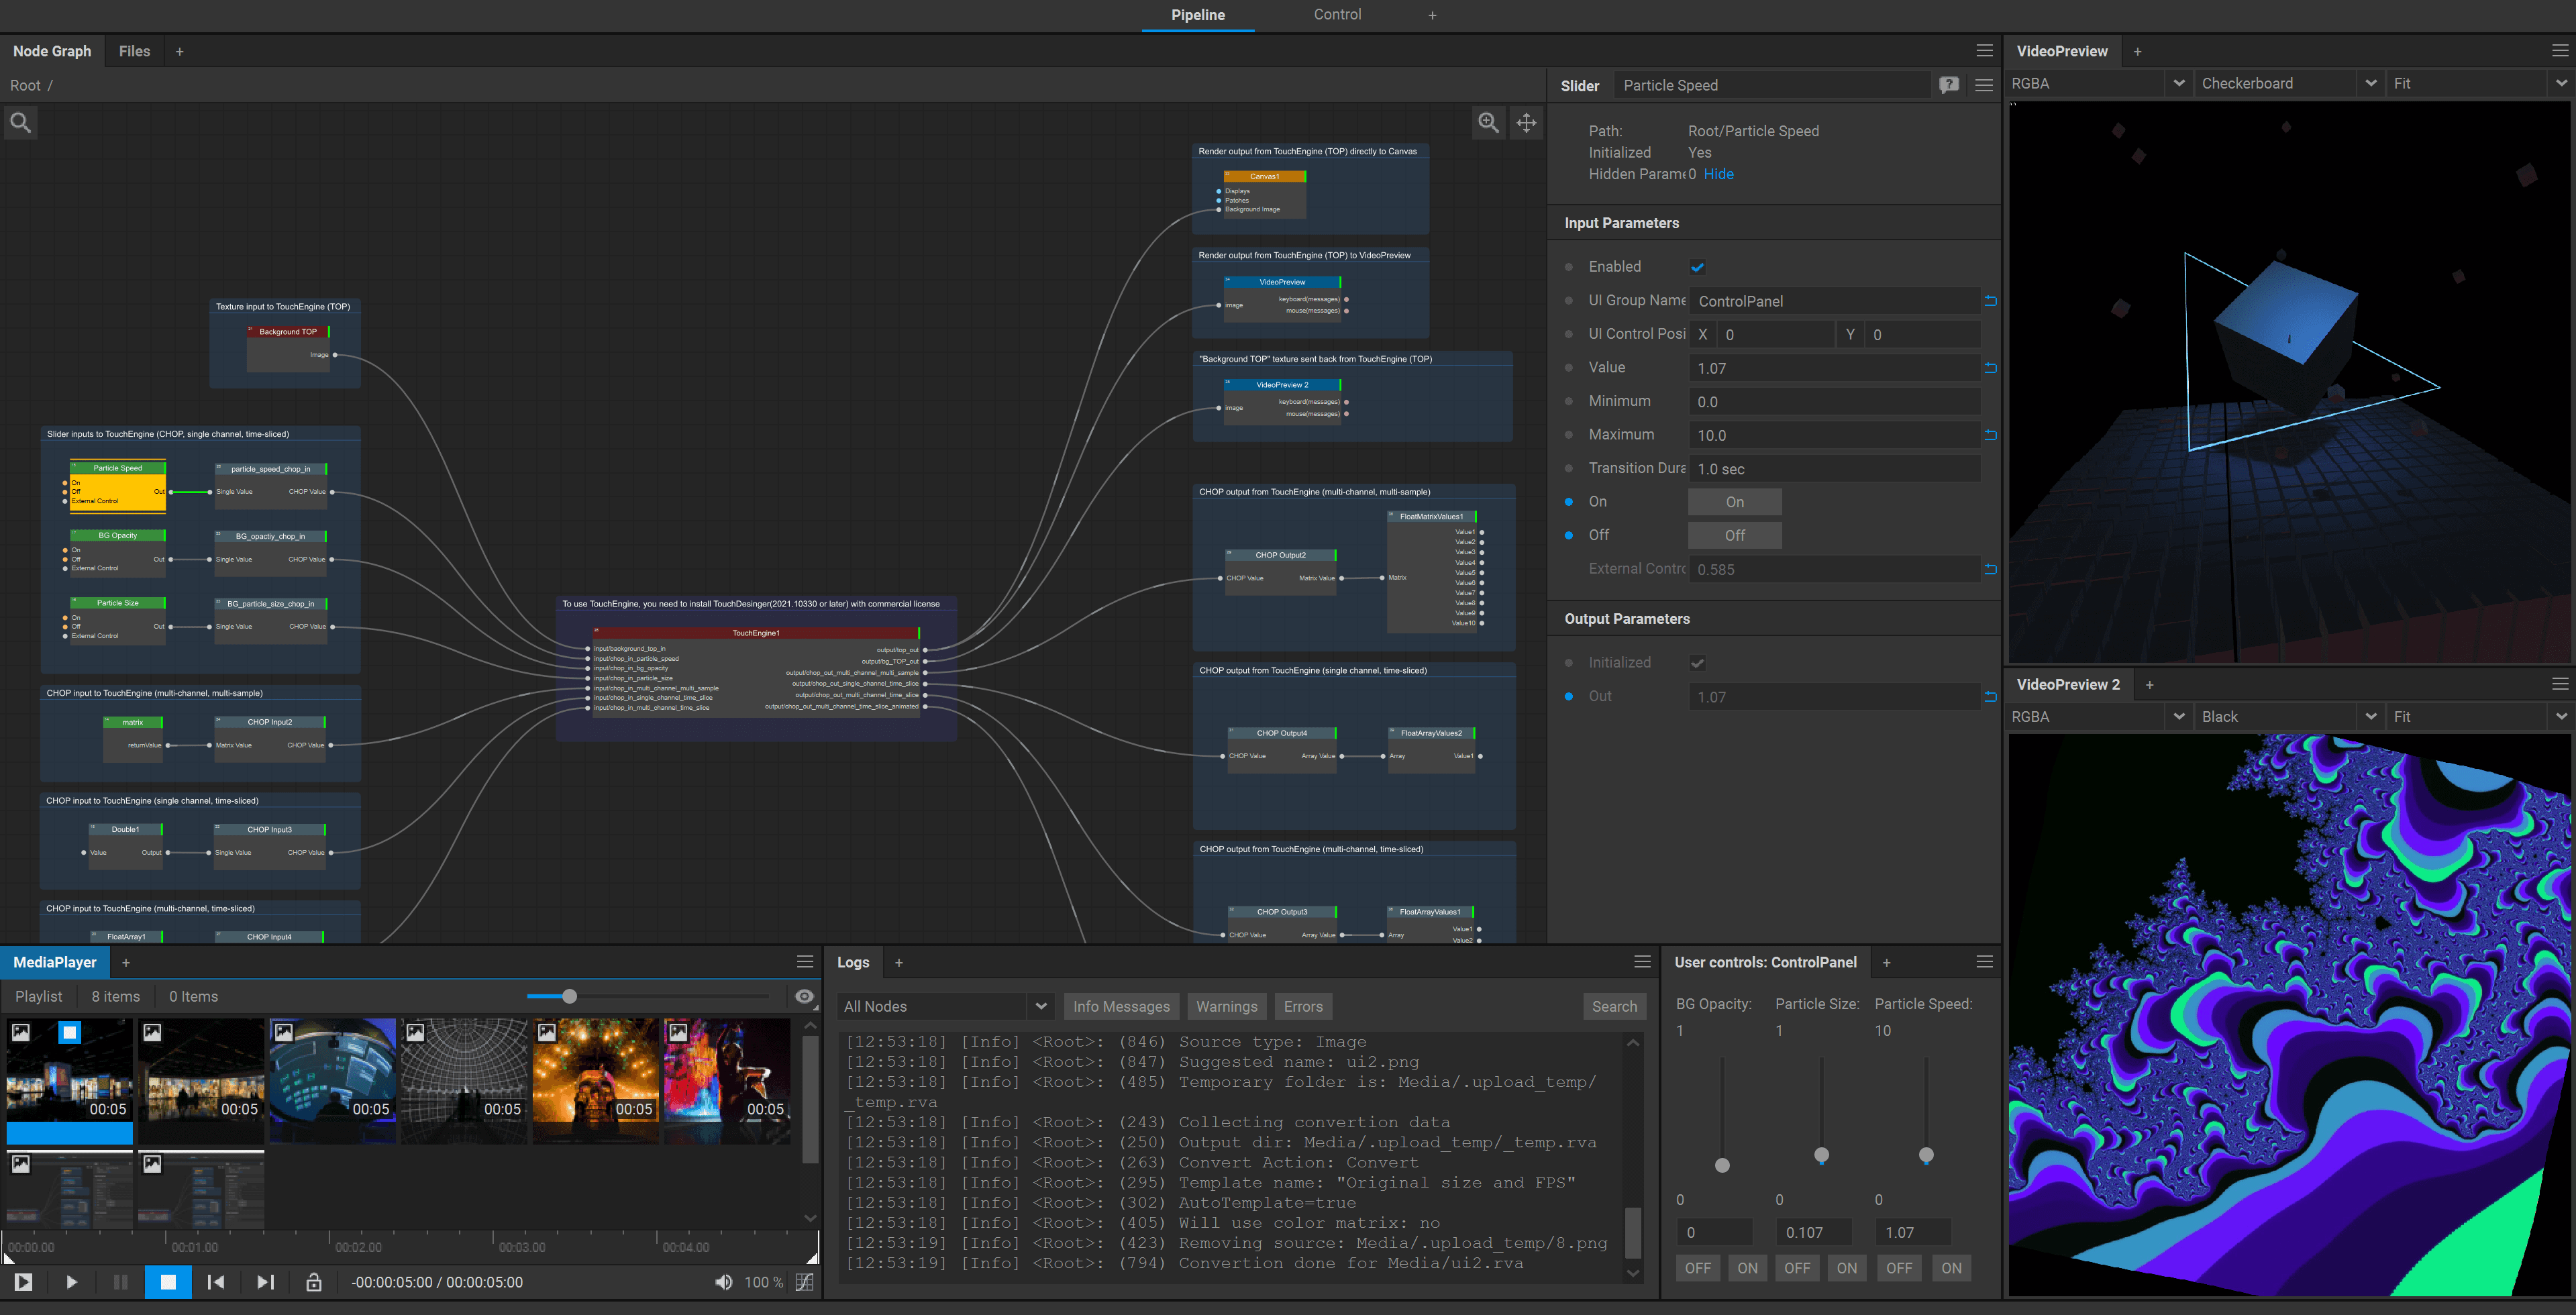Open the Slider properties panel hamburger menu
The width and height of the screenshot is (2576, 1315).
pos(1984,85)
